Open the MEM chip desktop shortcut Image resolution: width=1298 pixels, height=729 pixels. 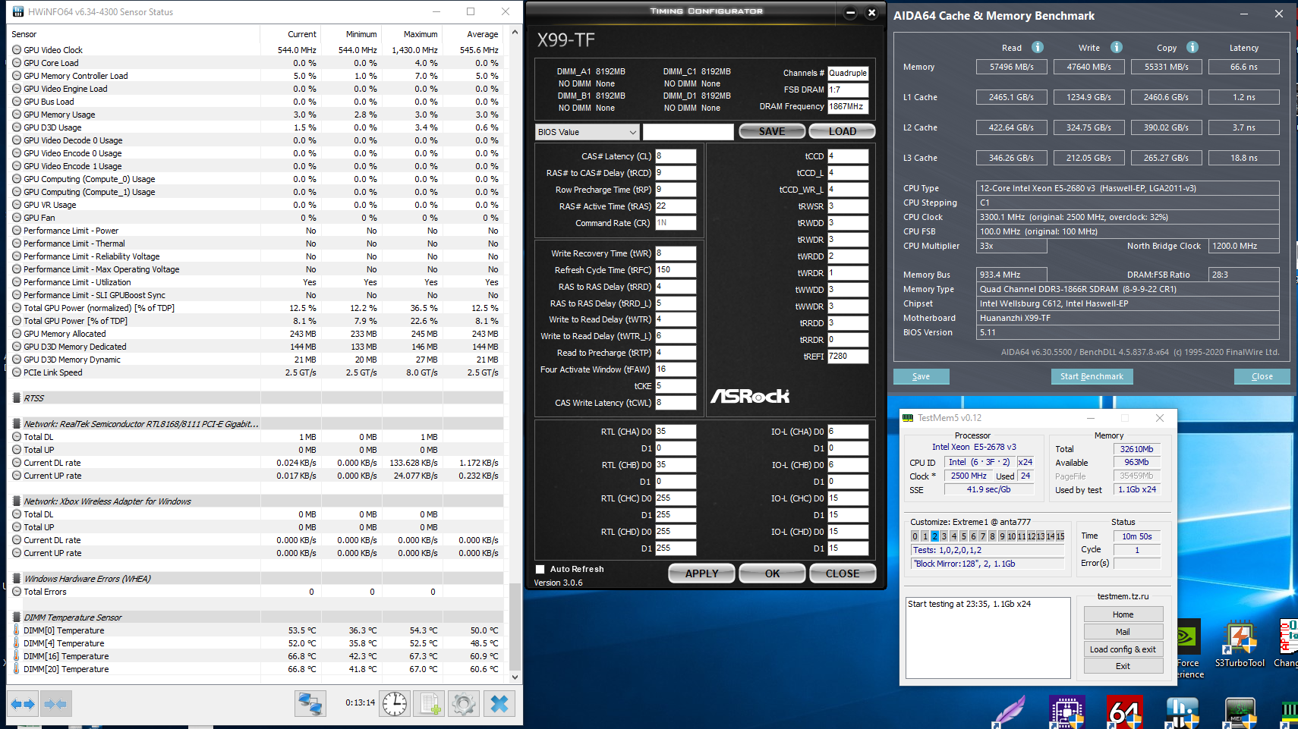pyautogui.click(x=1240, y=713)
